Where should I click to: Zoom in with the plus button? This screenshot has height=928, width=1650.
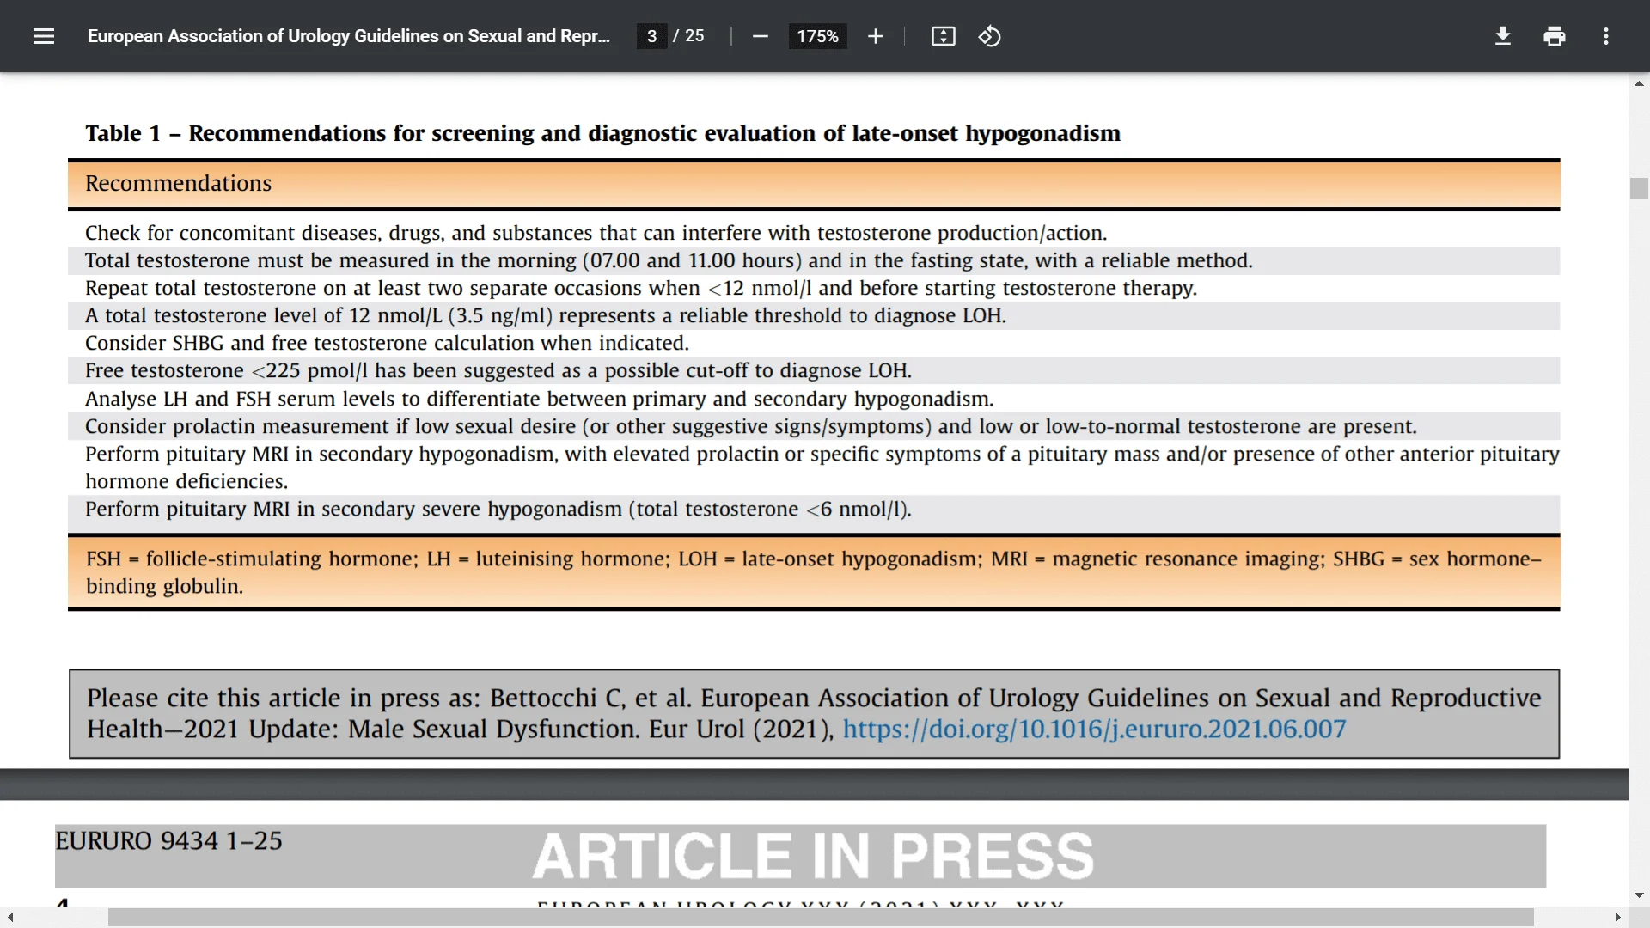click(x=875, y=36)
